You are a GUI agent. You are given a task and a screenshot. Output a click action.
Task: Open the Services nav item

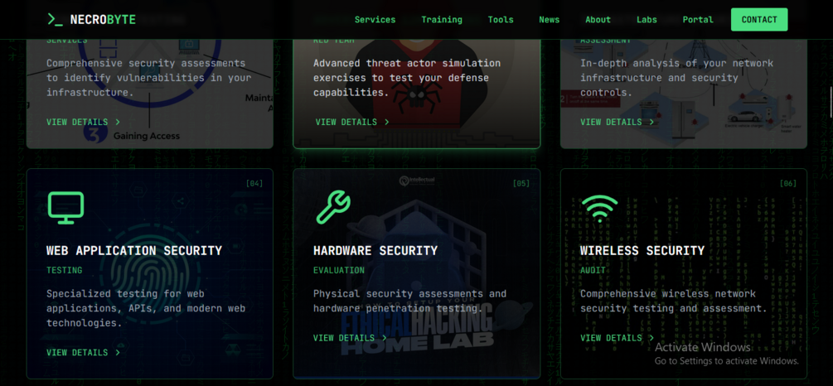coord(375,20)
